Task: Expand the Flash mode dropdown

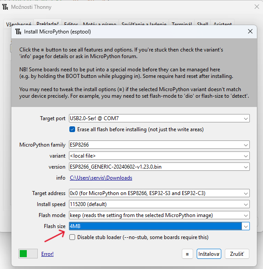Action: pyautogui.click(x=246, y=215)
